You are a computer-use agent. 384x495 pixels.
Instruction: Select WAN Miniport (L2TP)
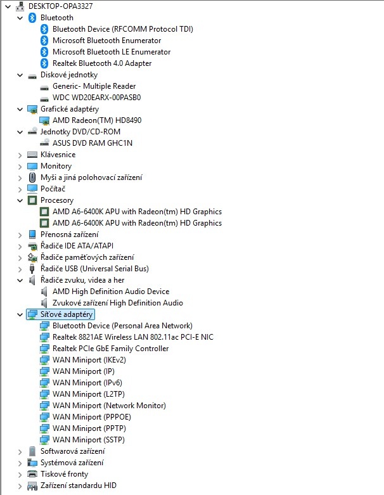pos(89,394)
